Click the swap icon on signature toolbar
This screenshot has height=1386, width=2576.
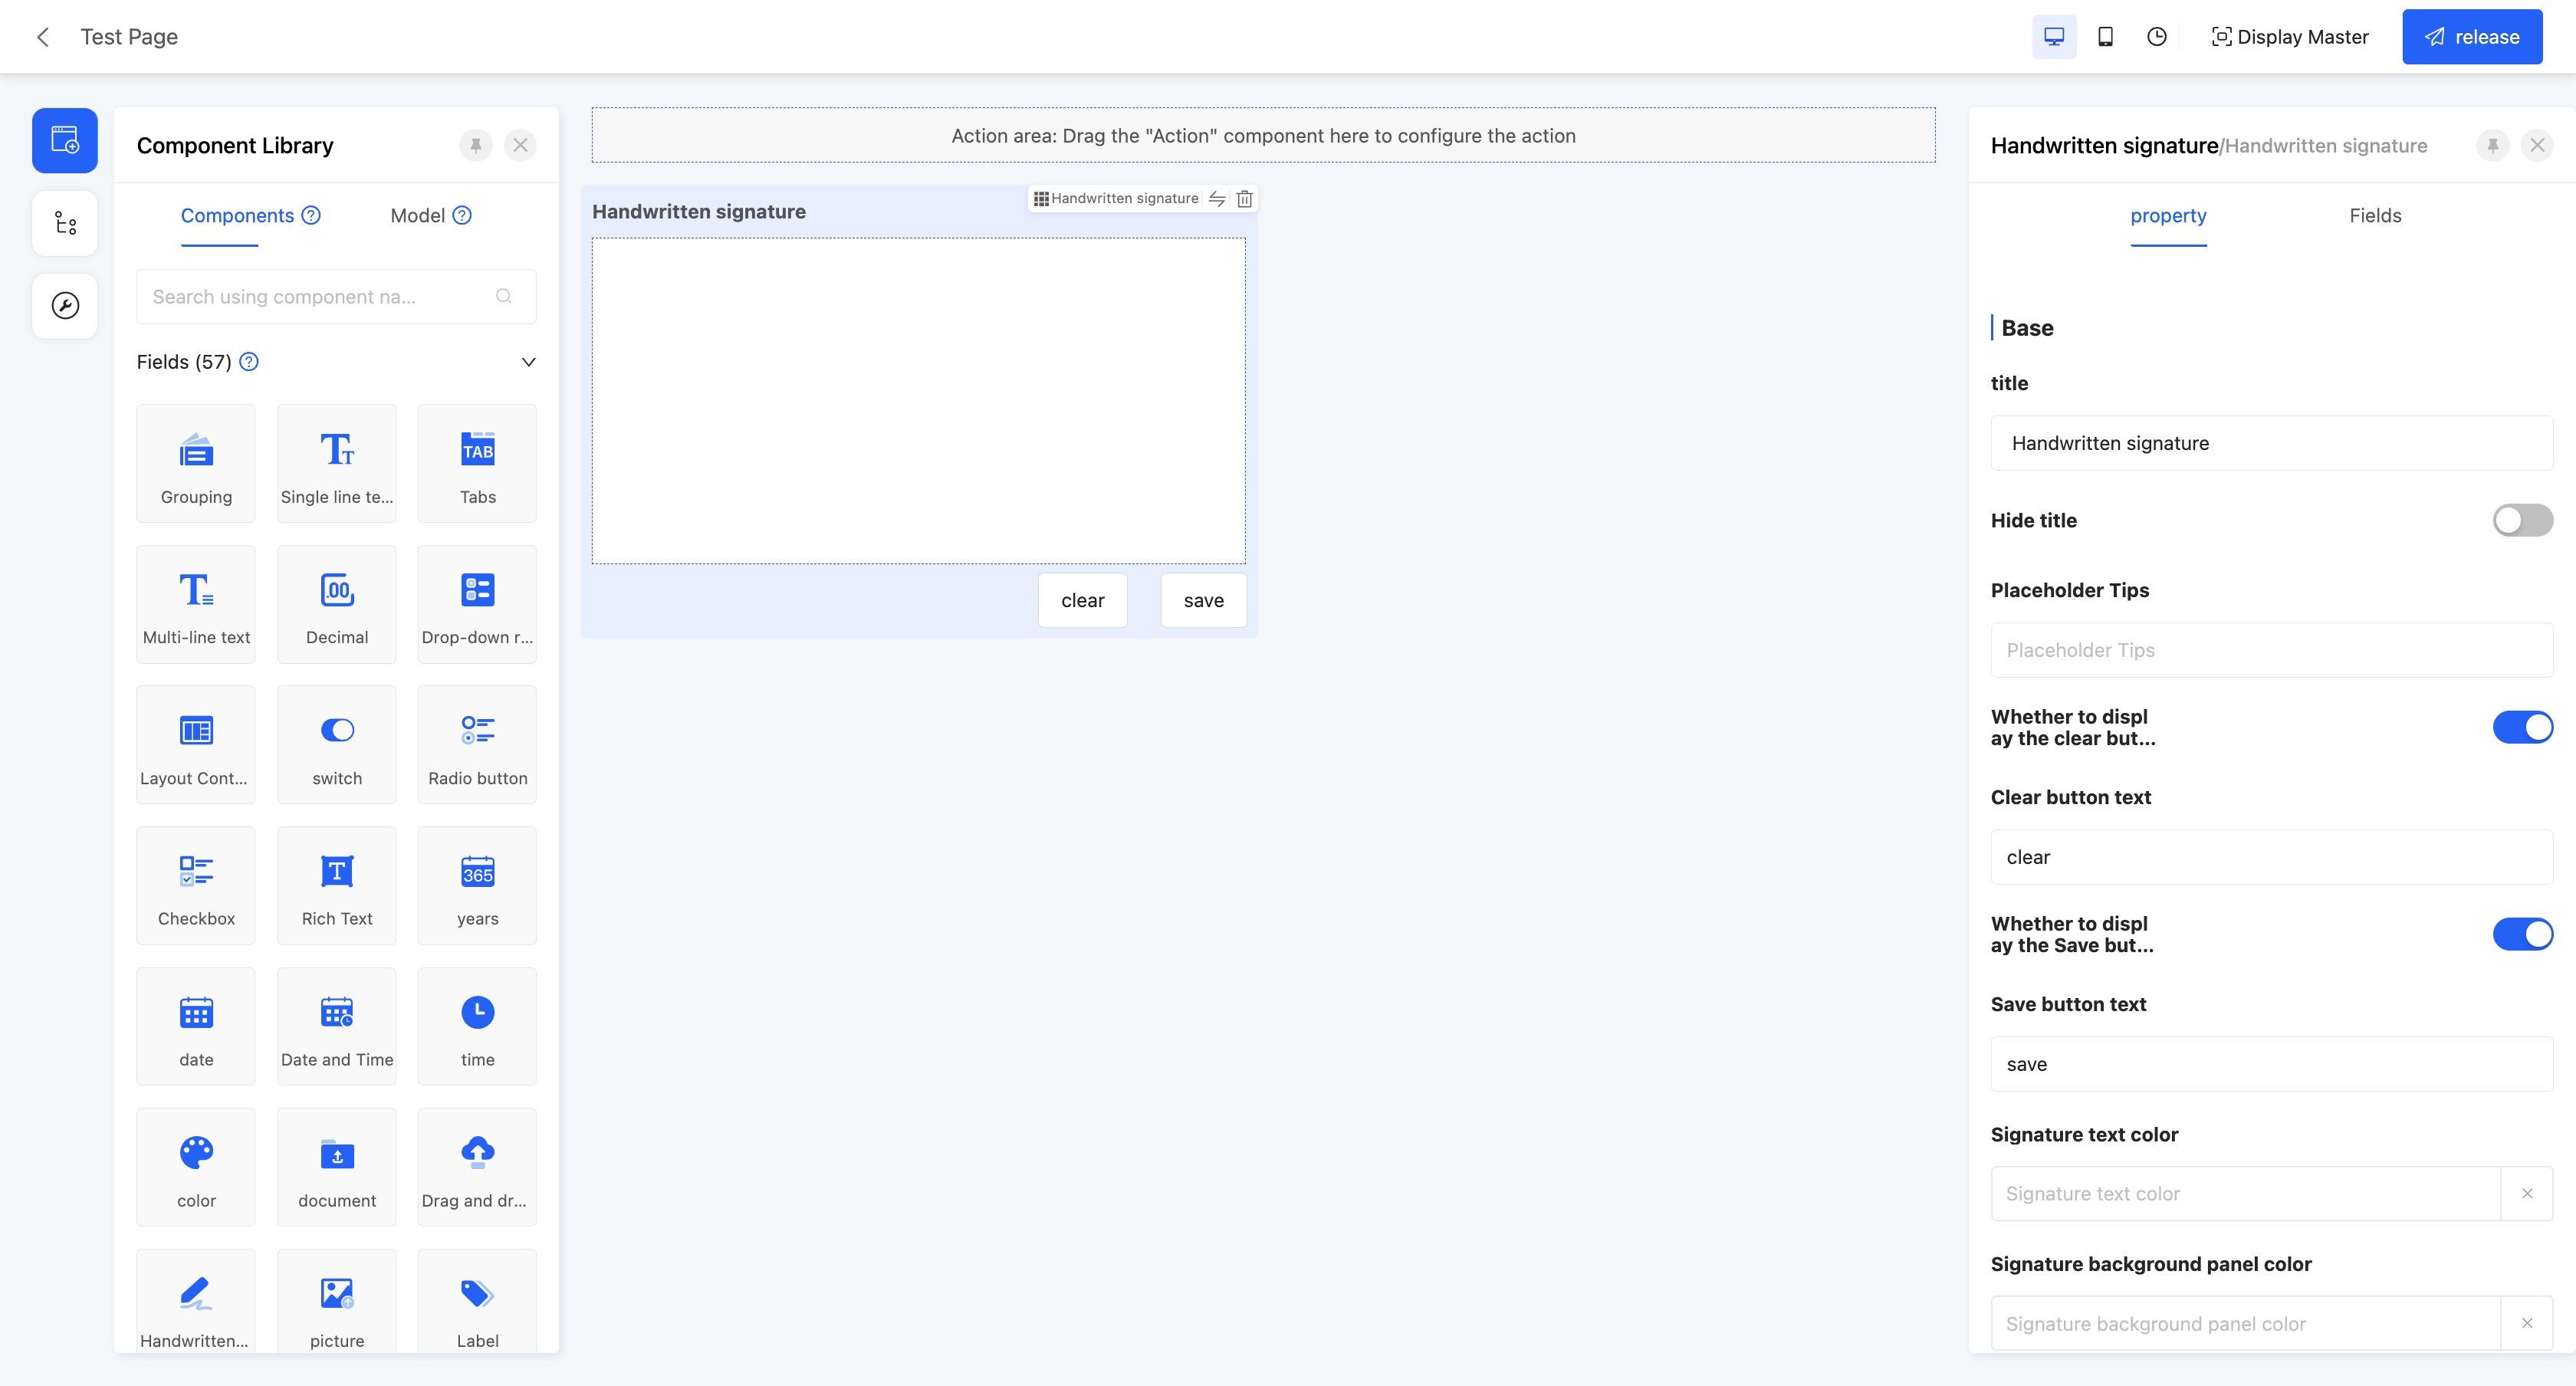[x=1217, y=199]
